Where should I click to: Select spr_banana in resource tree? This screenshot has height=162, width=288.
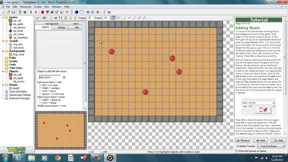[x=19, y=27]
